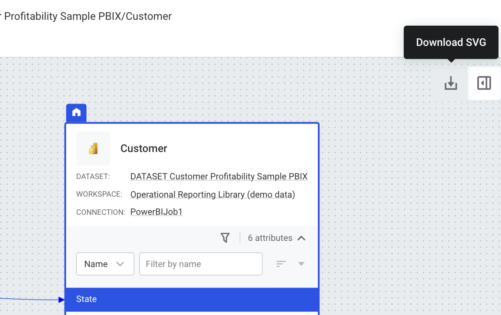Image resolution: width=501 pixels, height=315 pixels.
Task: Click the Download SVG icon
Action: [451, 83]
